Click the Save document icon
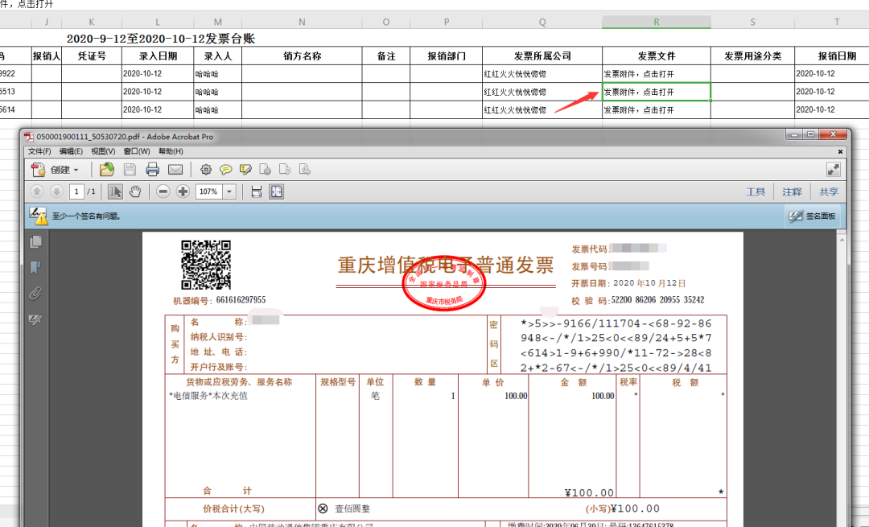 [x=130, y=169]
